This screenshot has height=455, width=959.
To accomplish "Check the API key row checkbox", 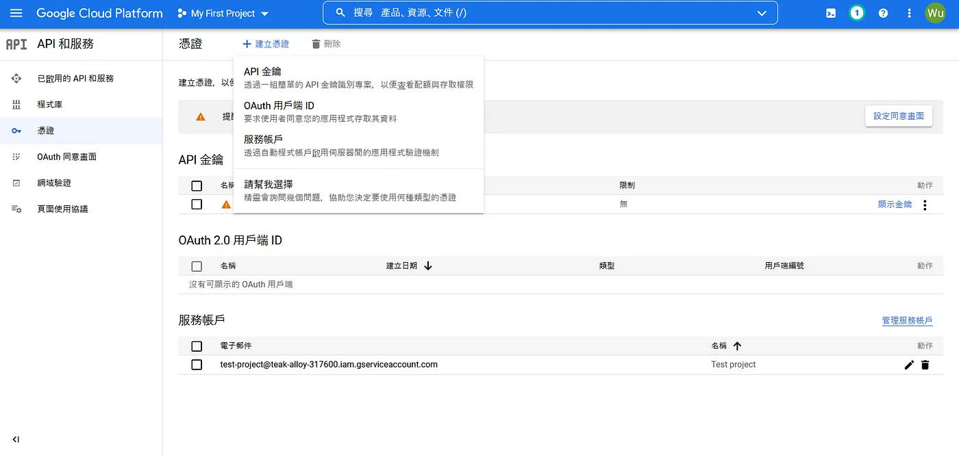I will [197, 204].
